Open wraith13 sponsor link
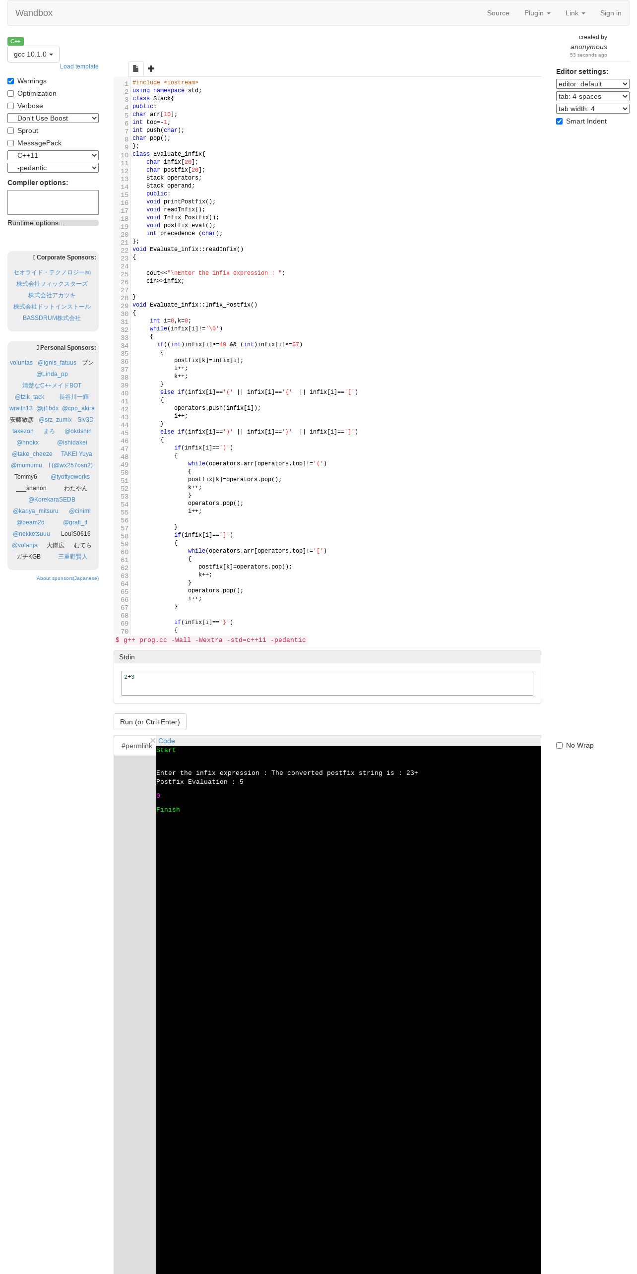The width and height of the screenshot is (637, 1274). pos(21,408)
